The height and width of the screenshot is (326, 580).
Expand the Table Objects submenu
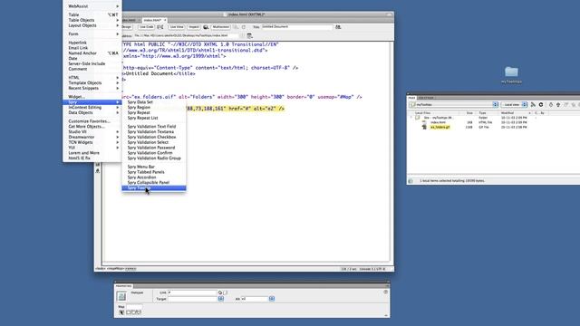tap(92, 20)
